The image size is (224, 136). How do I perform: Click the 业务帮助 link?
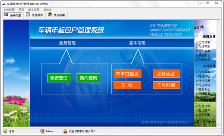[x=204, y=51]
